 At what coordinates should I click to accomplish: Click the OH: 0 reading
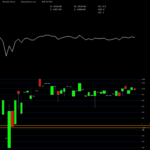click(x=101, y=9)
